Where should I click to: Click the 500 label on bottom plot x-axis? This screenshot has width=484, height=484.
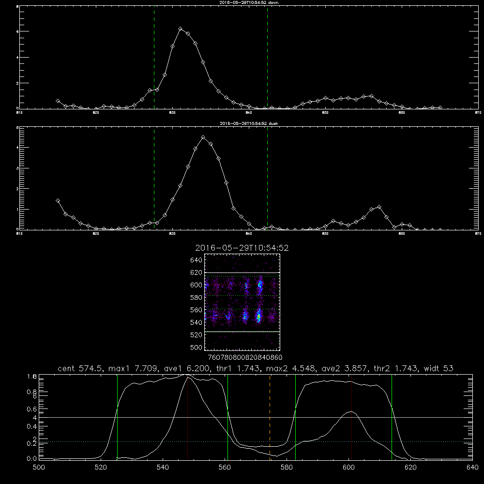[x=39, y=468]
